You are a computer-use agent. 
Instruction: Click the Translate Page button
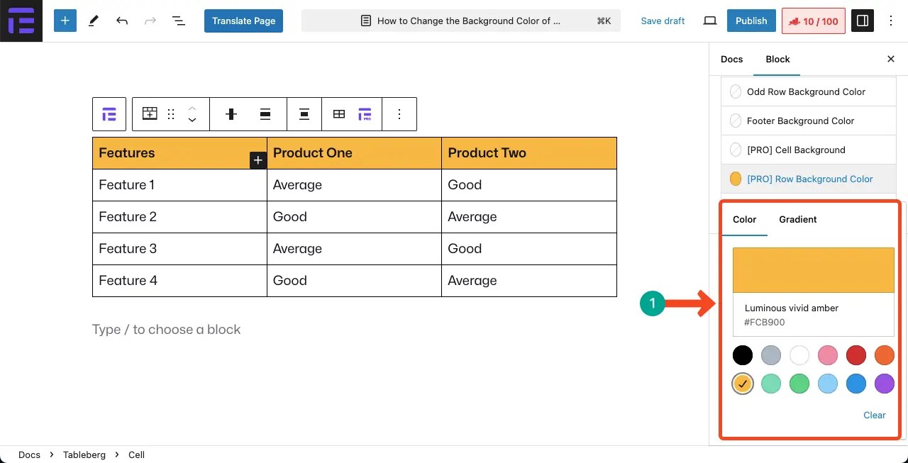point(243,21)
